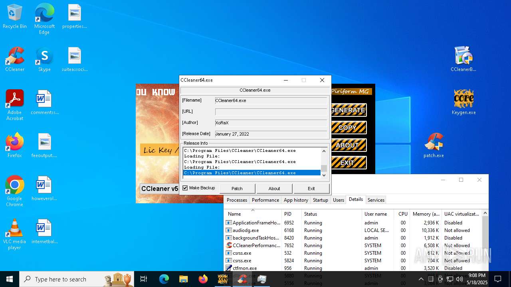Open Firefox from the taskbar

pyautogui.click(x=203, y=279)
